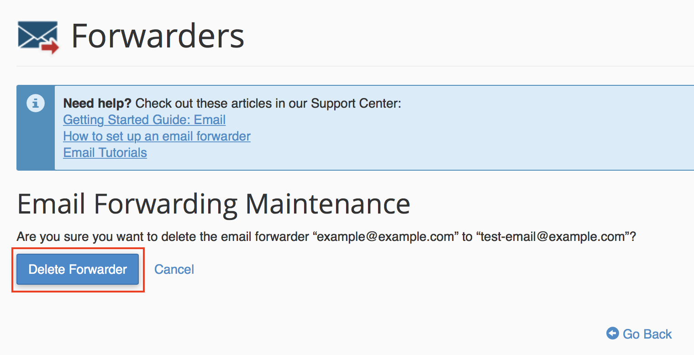
Task: Follow the Go Back text link
Action: 647,334
